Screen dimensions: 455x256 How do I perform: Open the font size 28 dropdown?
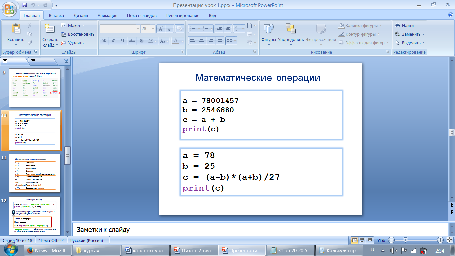(153, 29)
